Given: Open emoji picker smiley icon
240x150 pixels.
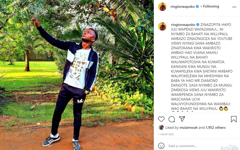Looking at the screenshot, I should 161,146.
